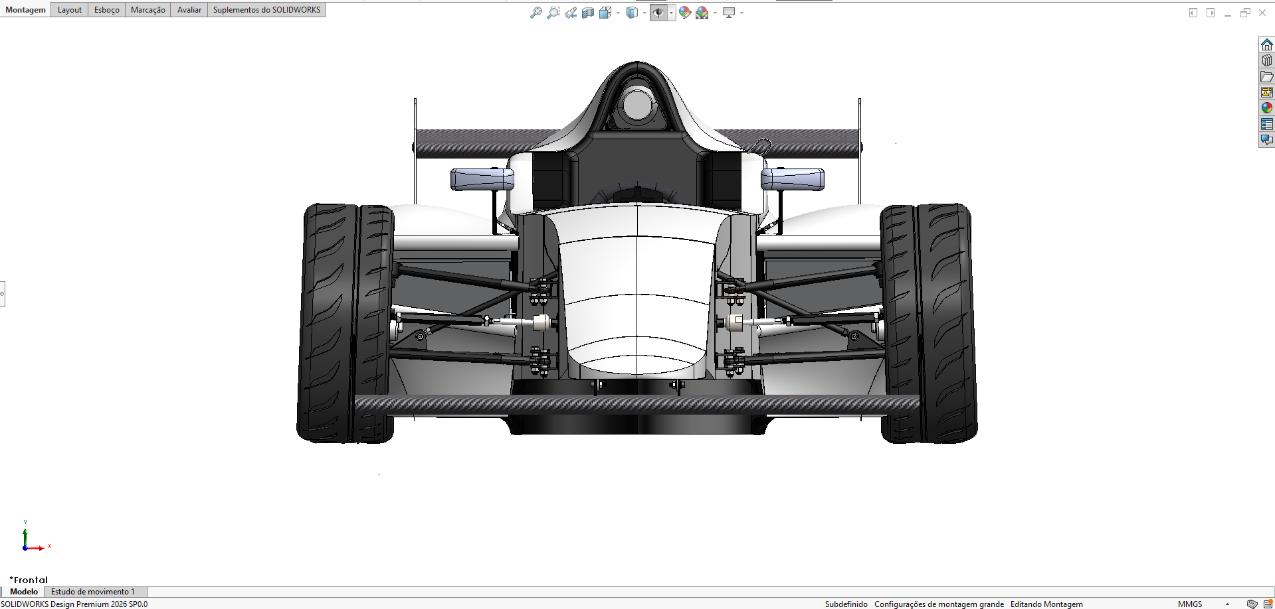Open the Marcação tab
The image size is (1275, 609).
click(148, 10)
